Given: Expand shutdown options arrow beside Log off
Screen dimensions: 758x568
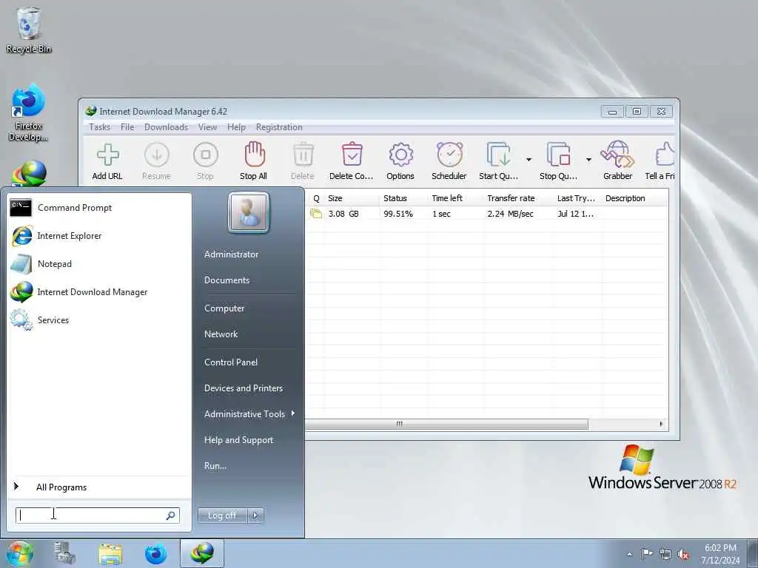Looking at the screenshot, I should 255,515.
